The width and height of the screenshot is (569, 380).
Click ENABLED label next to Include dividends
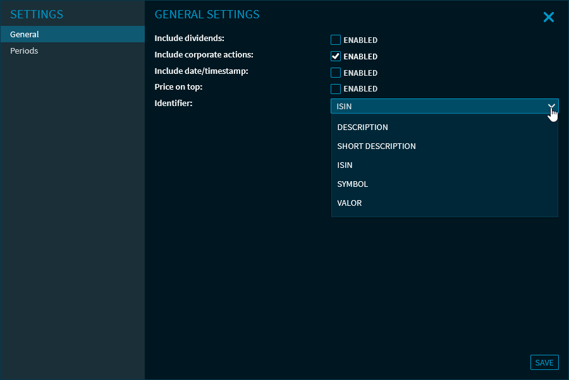(360, 40)
